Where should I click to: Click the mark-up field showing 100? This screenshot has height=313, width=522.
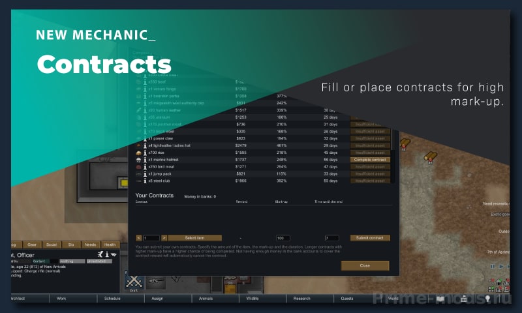click(x=283, y=238)
